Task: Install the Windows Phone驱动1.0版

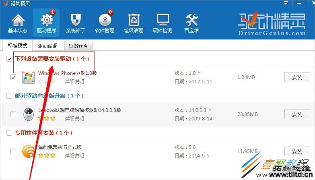Action: point(297,77)
